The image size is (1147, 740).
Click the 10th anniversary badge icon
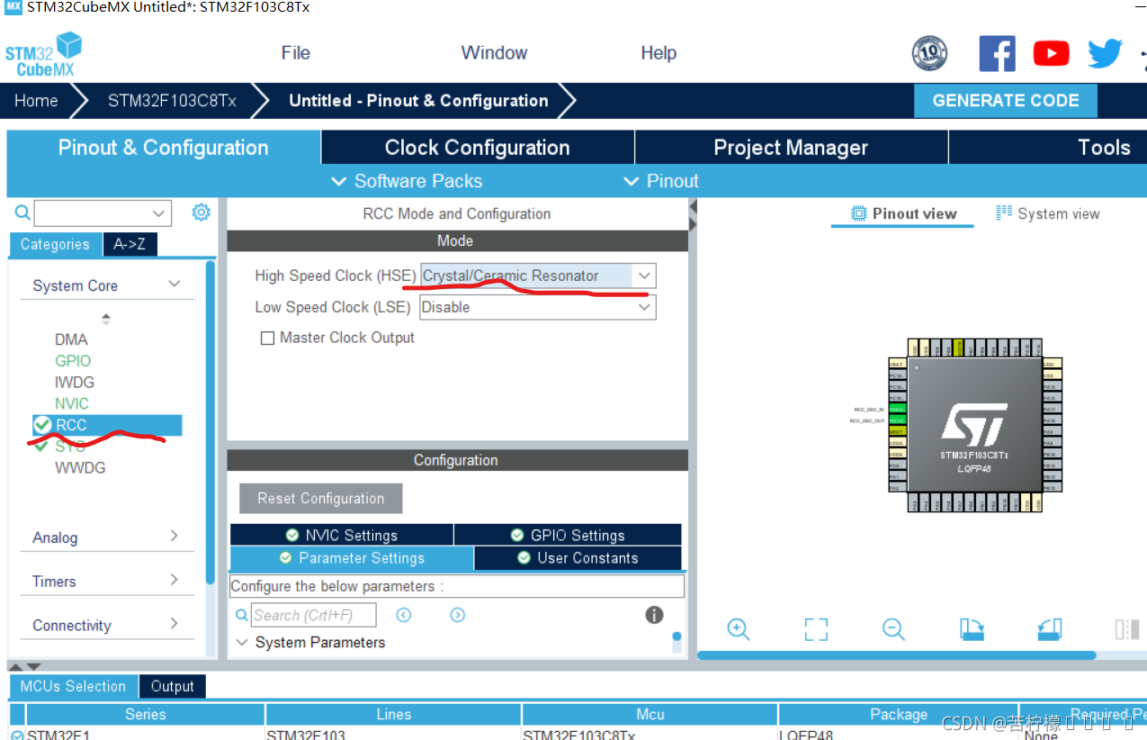929,54
